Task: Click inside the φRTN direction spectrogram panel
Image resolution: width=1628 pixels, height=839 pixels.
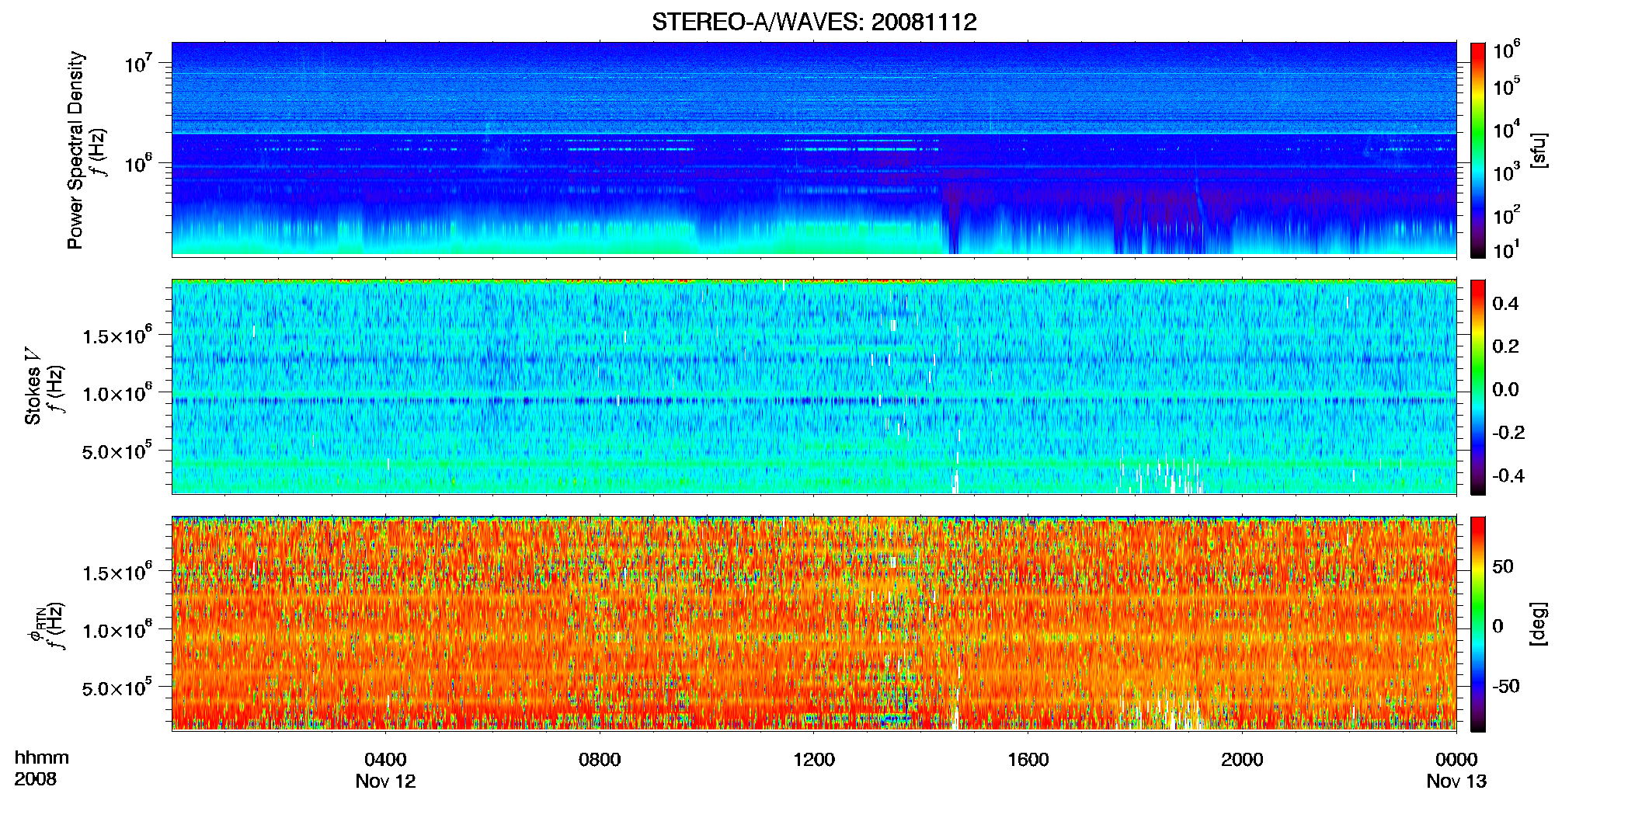Action: 814,624
